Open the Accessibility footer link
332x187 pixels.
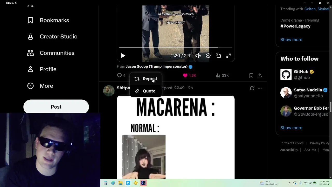pyautogui.click(x=289, y=150)
